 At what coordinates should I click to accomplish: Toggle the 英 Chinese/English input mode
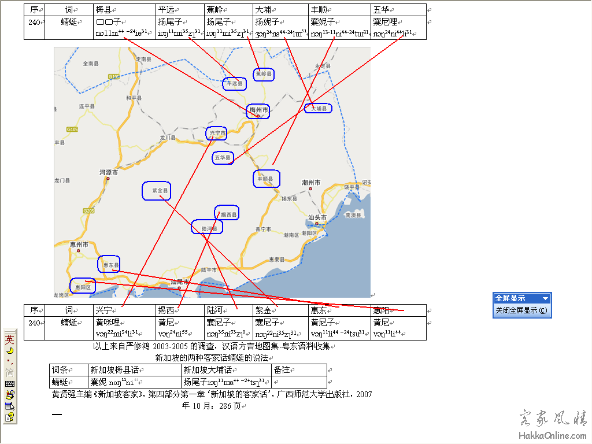click(x=10, y=341)
